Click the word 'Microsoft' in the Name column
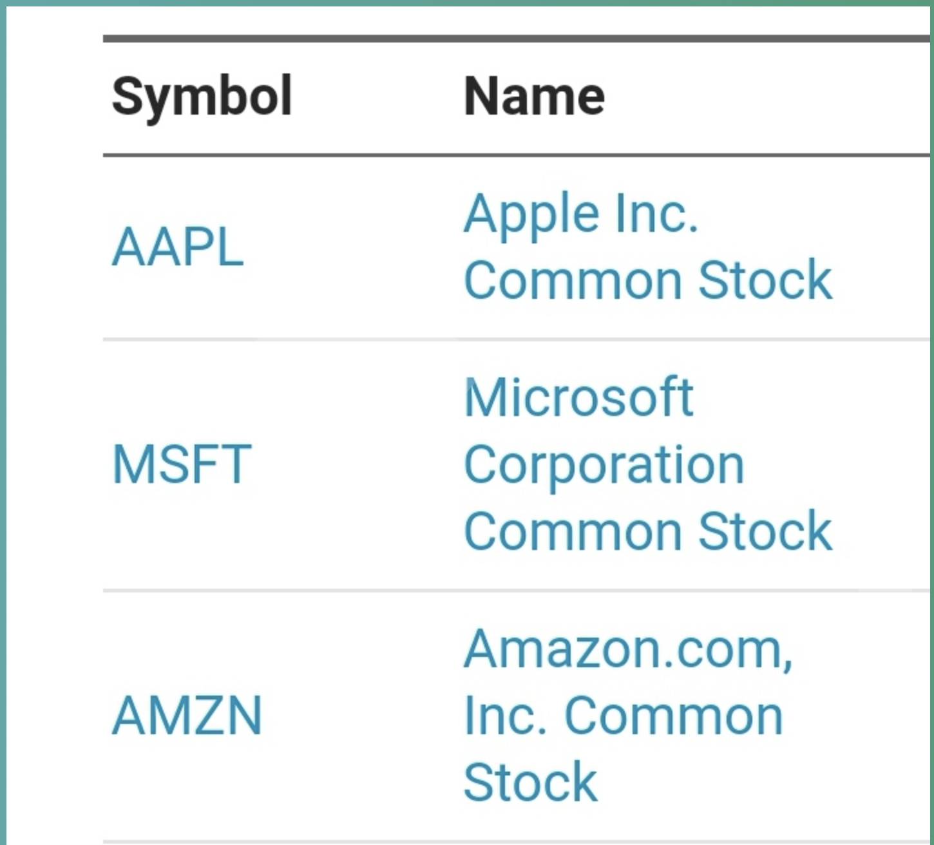The image size is (934, 845). point(578,397)
